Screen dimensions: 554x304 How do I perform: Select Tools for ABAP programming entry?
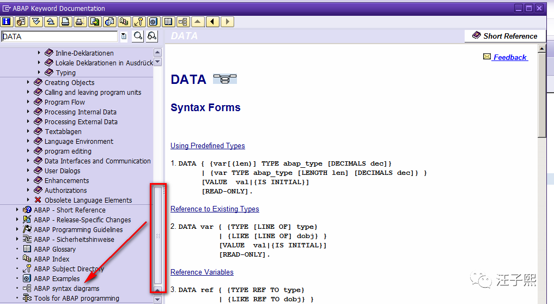(77, 299)
